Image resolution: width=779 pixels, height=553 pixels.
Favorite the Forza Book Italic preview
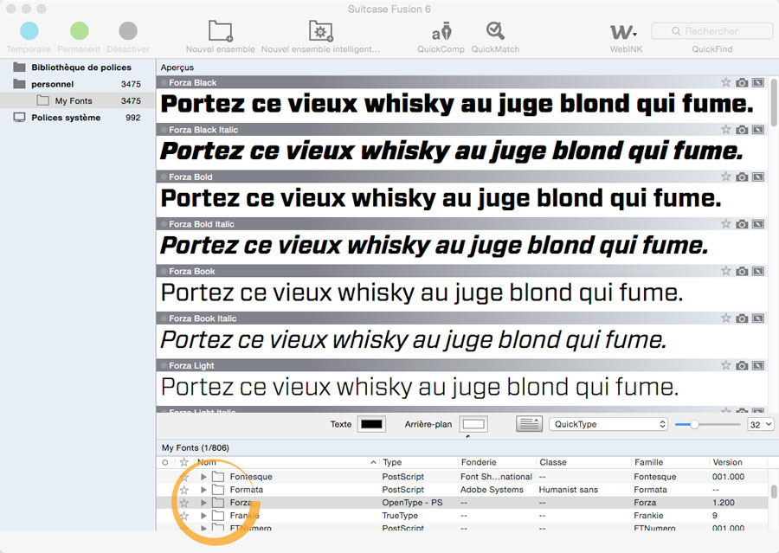pos(726,318)
